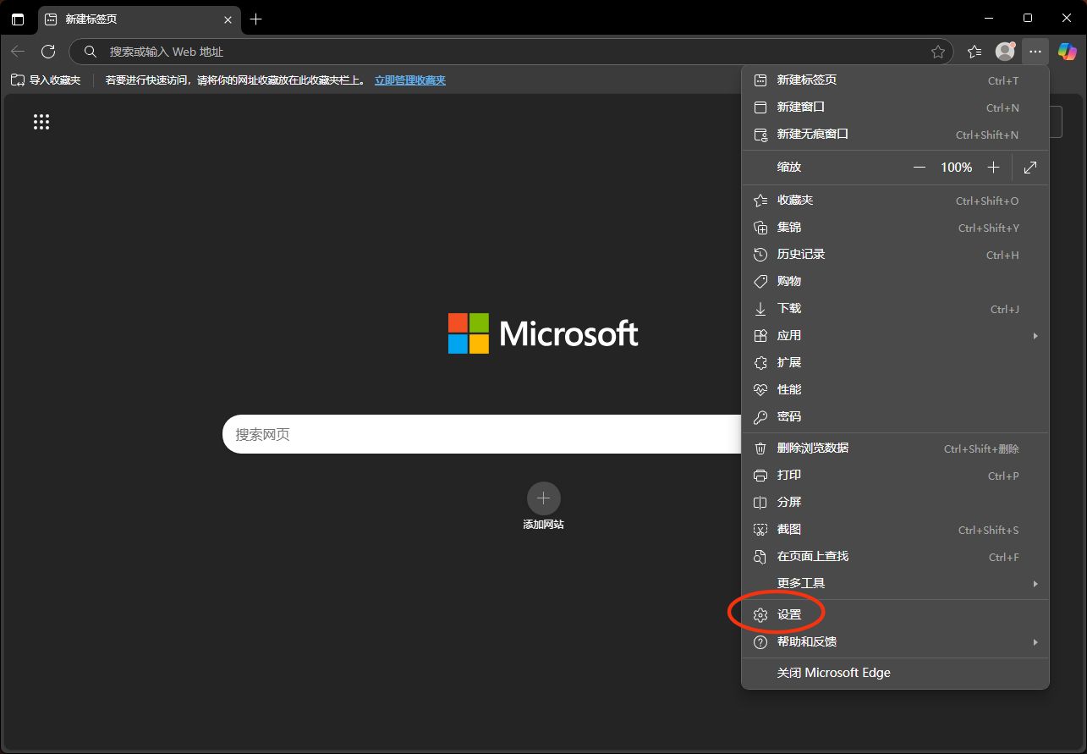Screen dimensions: 1087x754
Task: Choose 新建无痕窗口 from the menu
Action: click(895, 135)
